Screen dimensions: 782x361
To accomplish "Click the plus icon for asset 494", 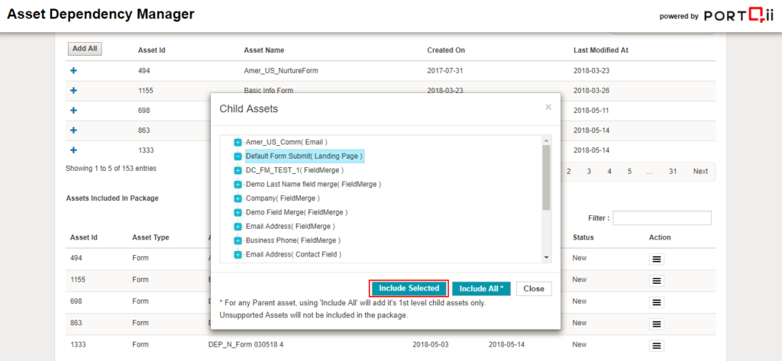I will (73, 70).
